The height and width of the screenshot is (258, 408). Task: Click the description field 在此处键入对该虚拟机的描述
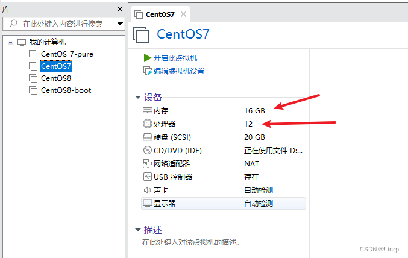click(191, 242)
